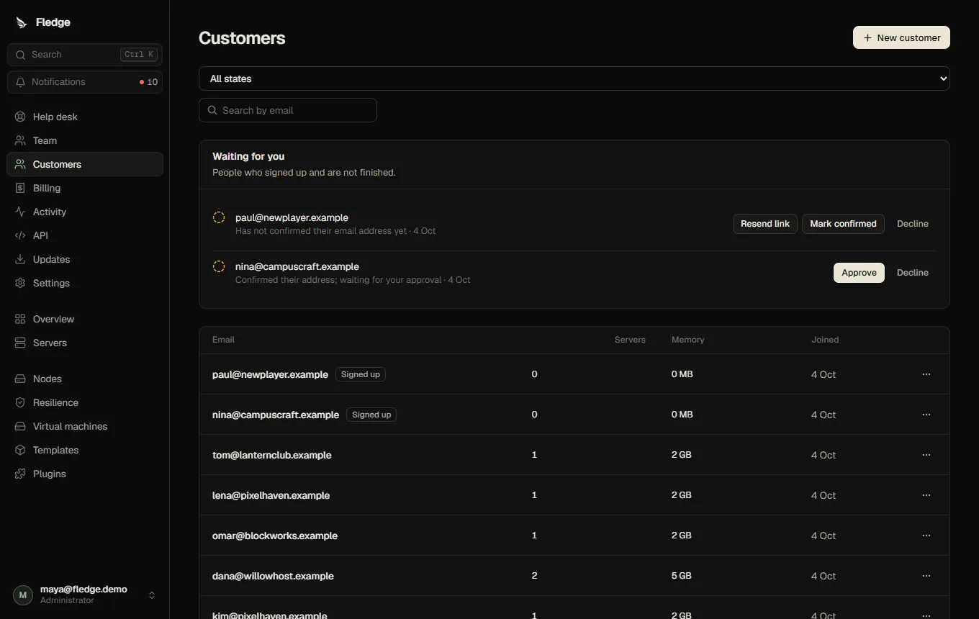
Task: Open row actions menu for paul@newplayer.example
Action: point(926,374)
